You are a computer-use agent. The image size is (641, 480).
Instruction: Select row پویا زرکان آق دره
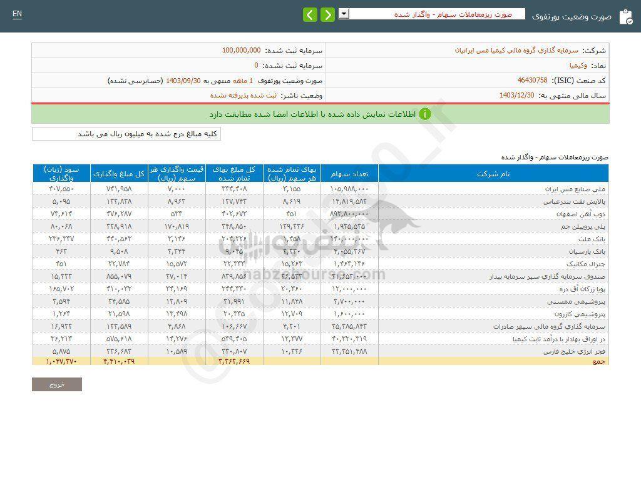click(320, 289)
